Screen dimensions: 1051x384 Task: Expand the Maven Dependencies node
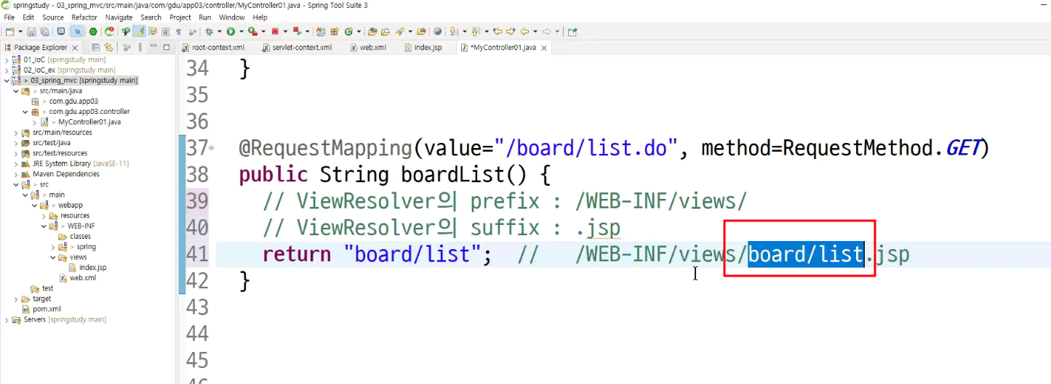[15, 174]
